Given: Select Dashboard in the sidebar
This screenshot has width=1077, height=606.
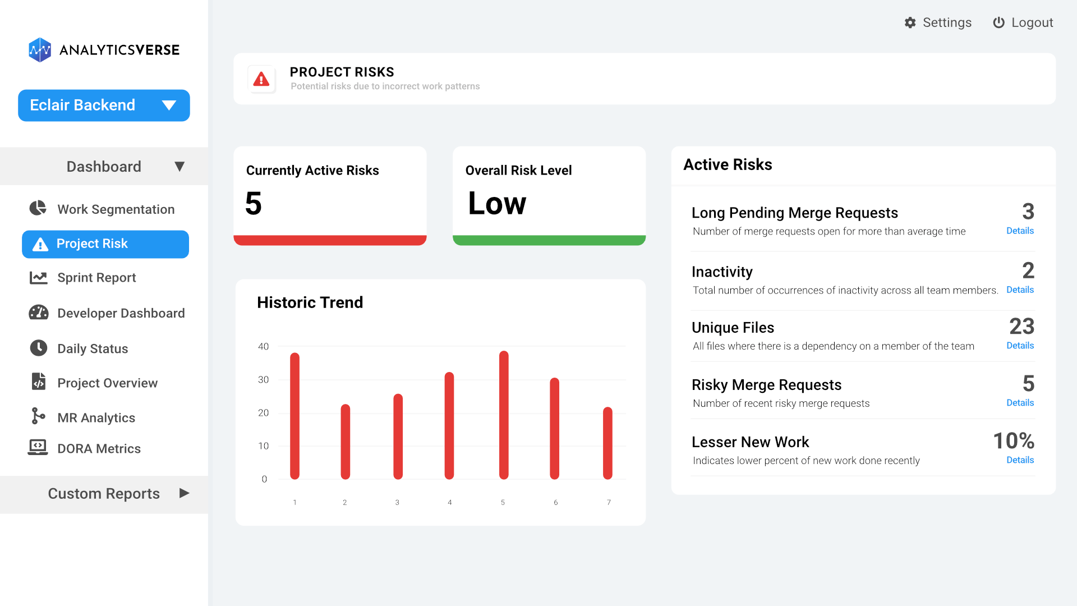Looking at the screenshot, I should click(104, 166).
